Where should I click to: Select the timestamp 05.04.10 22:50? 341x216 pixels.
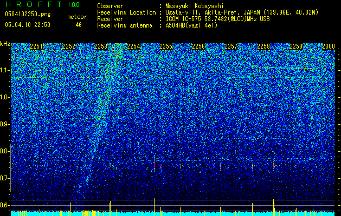[28, 25]
